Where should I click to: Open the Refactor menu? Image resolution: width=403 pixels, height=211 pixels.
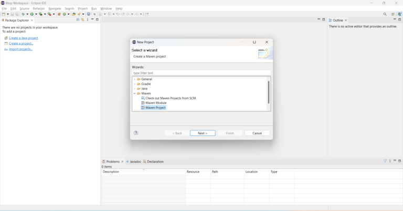pyautogui.click(x=39, y=8)
